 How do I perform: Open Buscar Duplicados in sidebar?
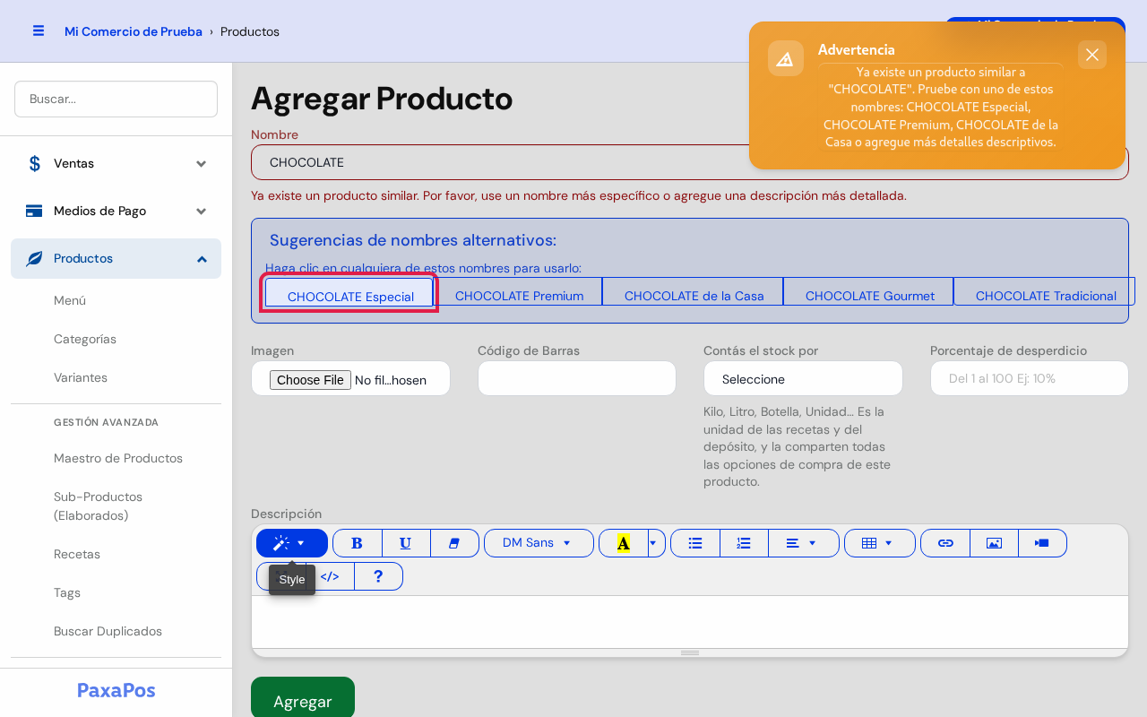108,631
